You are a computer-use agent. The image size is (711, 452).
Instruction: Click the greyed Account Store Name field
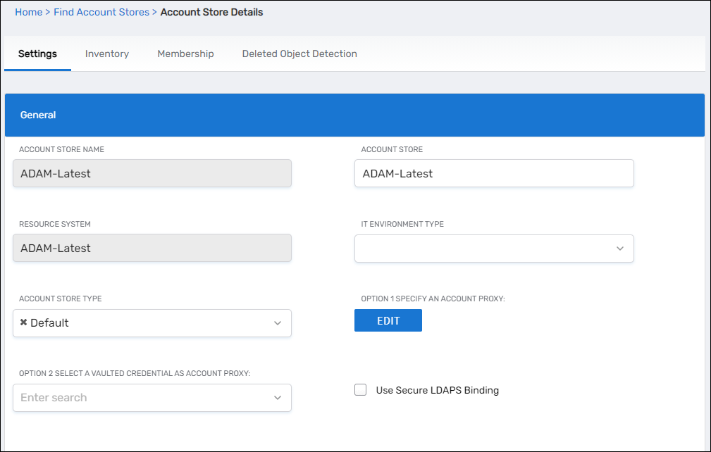[x=152, y=173]
